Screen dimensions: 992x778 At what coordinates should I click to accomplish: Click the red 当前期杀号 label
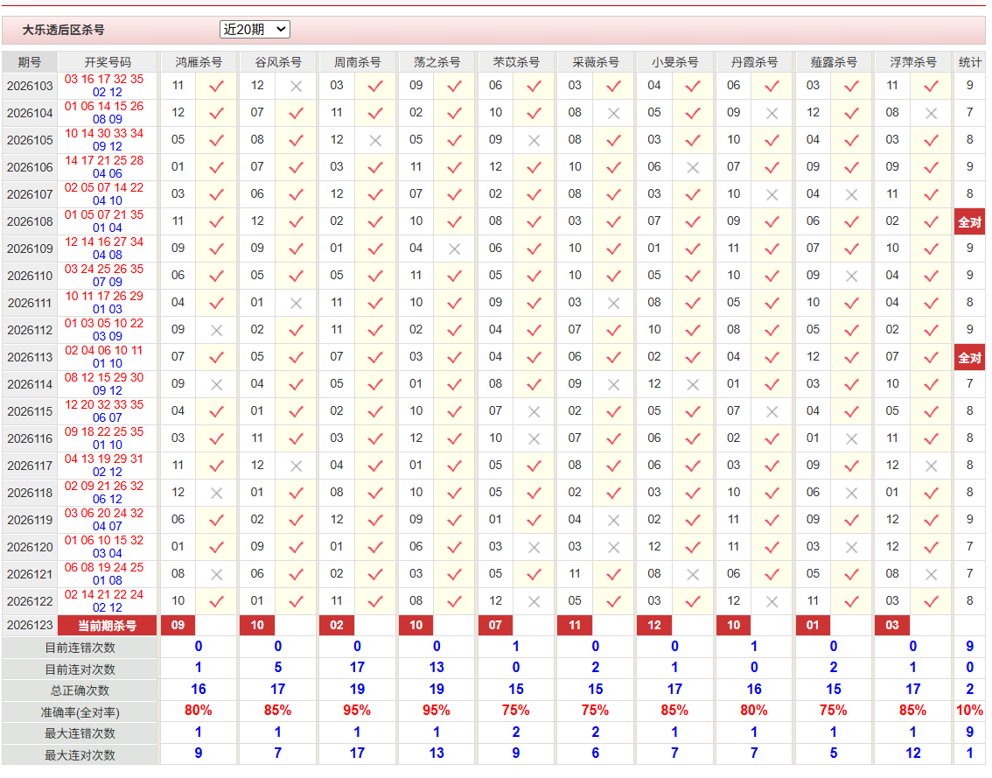click(107, 626)
